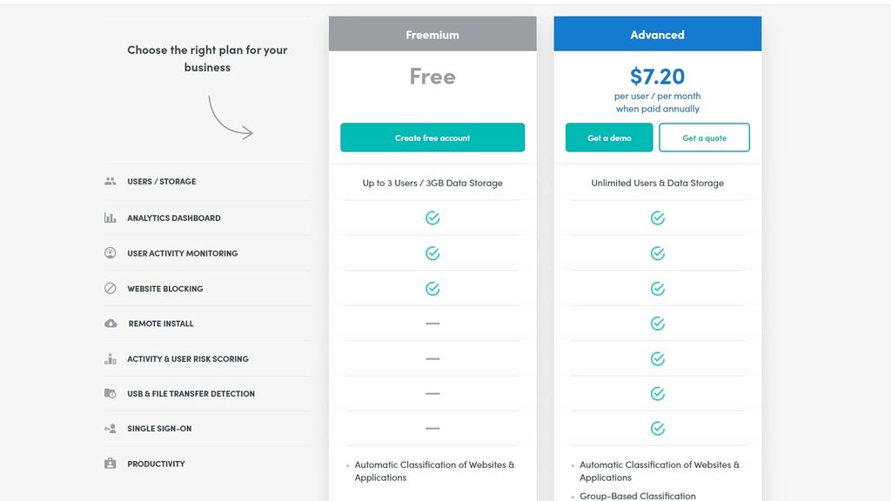This screenshot has width=891, height=501.
Task: Click the $7.20 price text
Action: click(657, 77)
